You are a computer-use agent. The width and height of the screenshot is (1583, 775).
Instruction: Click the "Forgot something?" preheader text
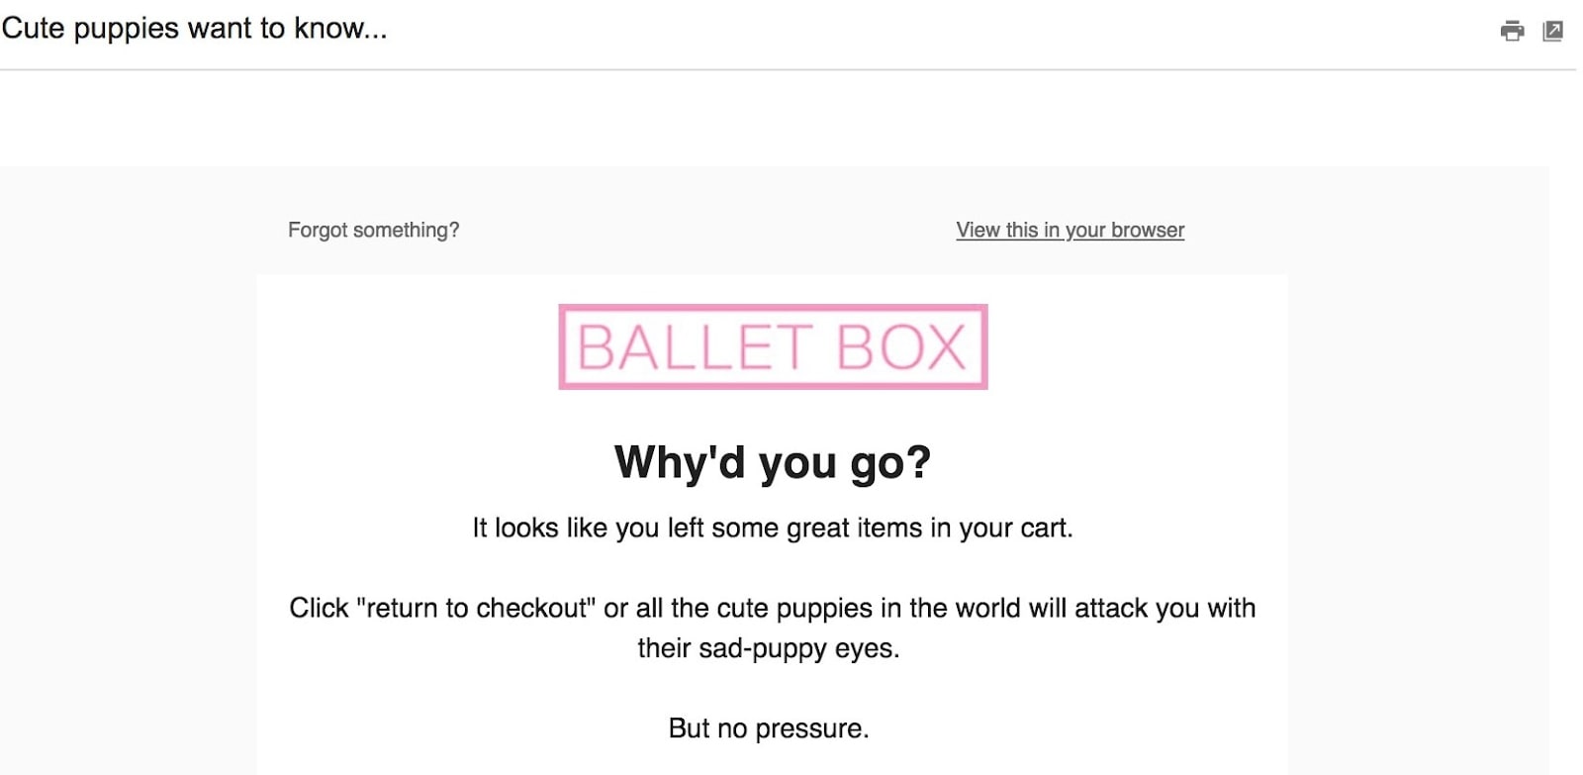click(x=373, y=230)
